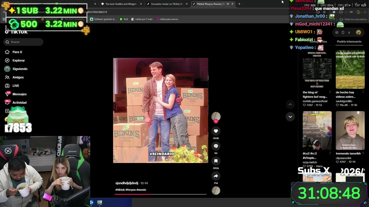
Task: Open king of fighters kof video thumbnail
Action: (317, 70)
